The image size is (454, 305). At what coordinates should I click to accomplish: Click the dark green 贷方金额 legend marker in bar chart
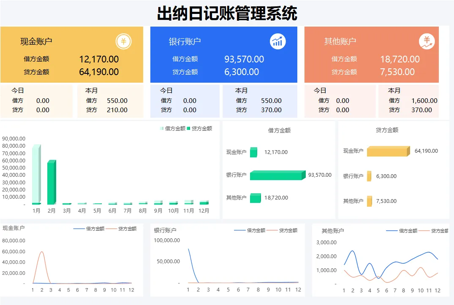pos(188,128)
